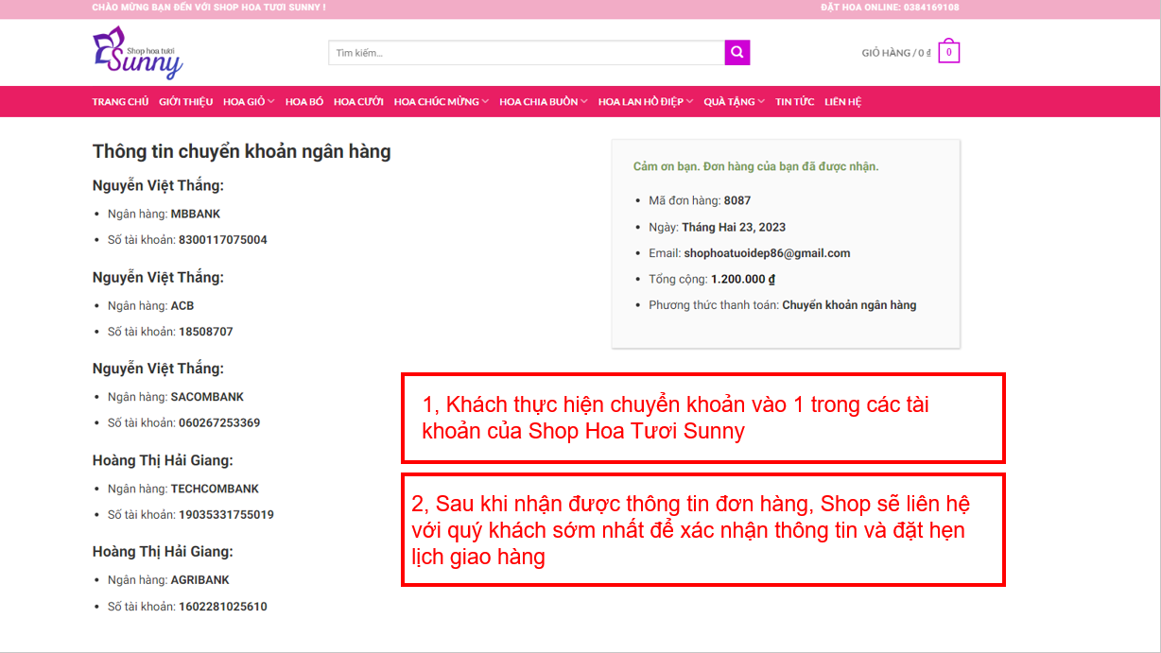The height and width of the screenshot is (653, 1161).
Task: Go to TRANG CHỦ menu item
Action: click(x=120, y=102)
